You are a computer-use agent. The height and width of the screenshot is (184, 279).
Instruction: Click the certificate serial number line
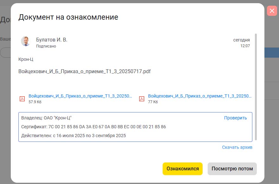pos(93,127)
